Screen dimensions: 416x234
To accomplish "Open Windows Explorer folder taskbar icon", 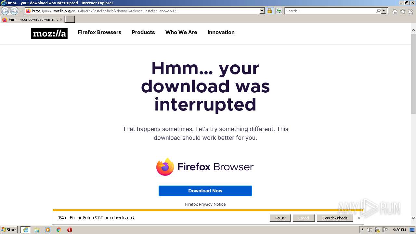I will [x=37, y=230].
